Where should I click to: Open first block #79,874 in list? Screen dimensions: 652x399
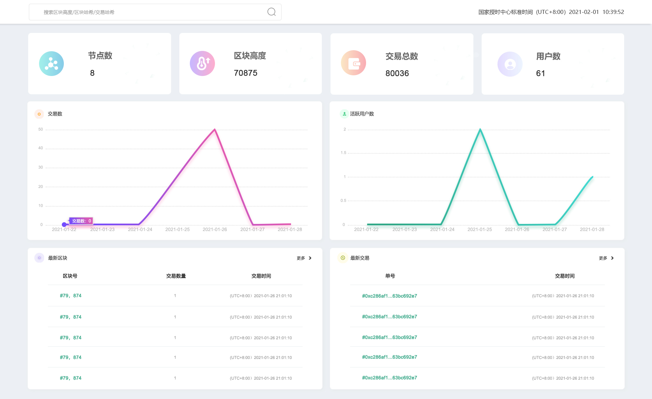pos(71,296)
